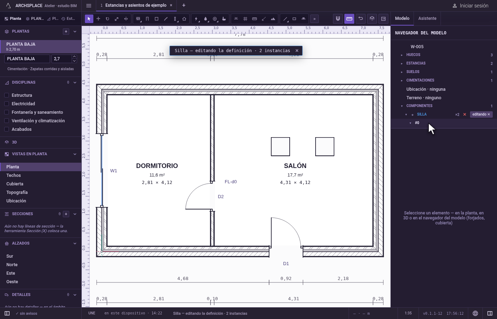497x319 pixels.
Task: Enable the Estructura discipline checkbox
Action: click(6, 95)
